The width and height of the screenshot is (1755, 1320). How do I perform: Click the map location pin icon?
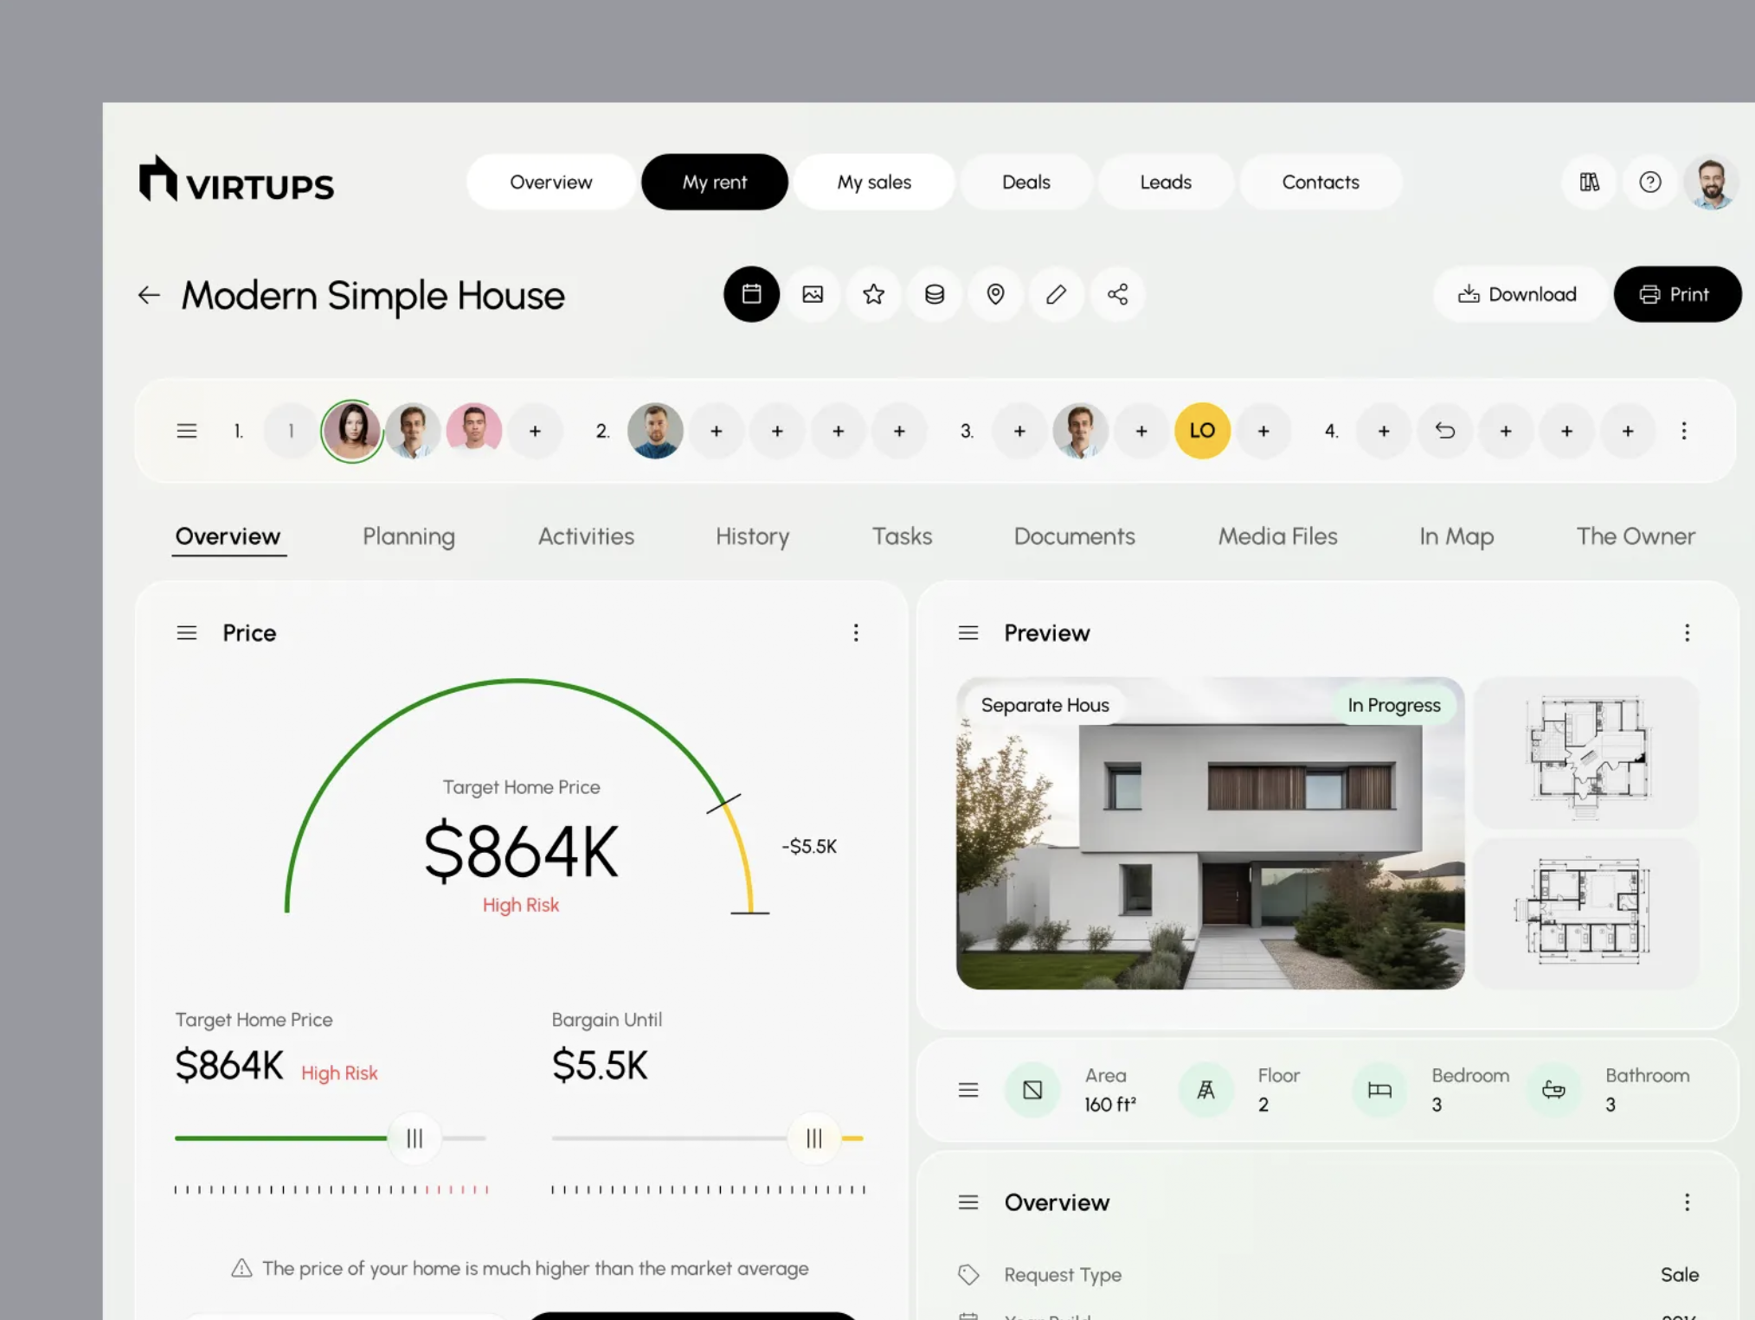click(995, 294)
